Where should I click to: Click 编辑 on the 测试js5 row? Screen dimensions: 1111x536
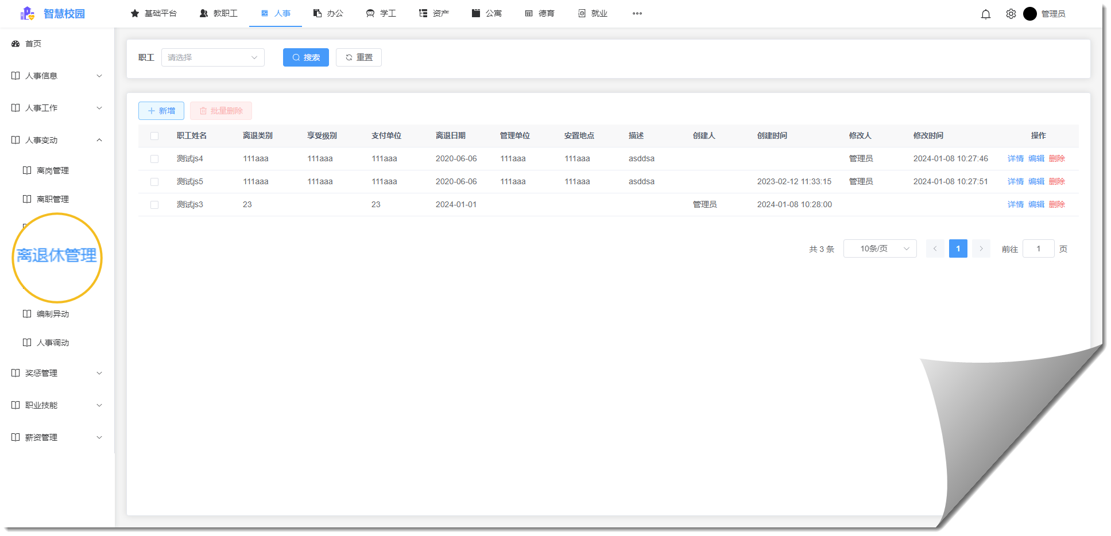tap(1036, 181)
